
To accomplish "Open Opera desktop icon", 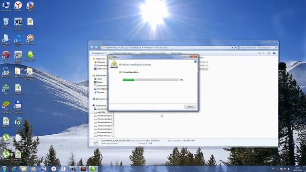I will click(6, 56).
